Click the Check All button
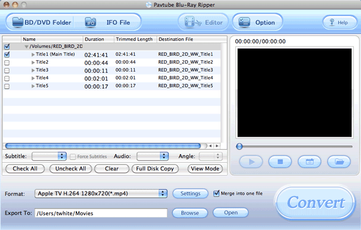The image size is (361, 230). [25, 169]
